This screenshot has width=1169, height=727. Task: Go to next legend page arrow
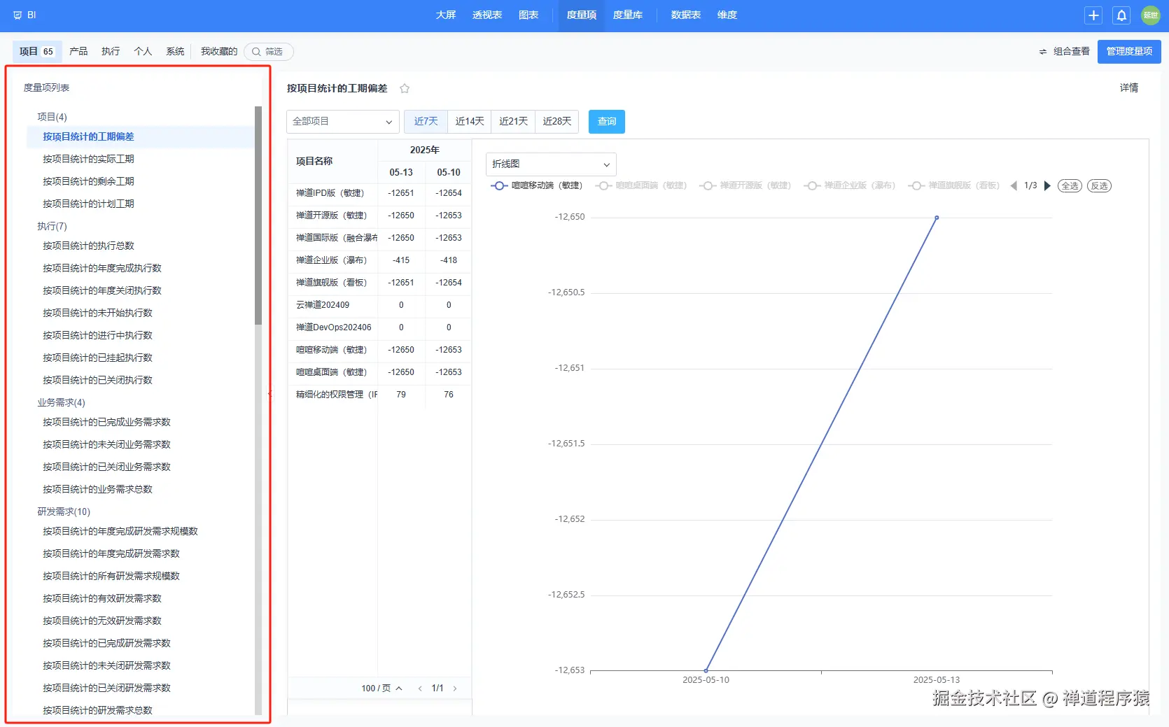pyautogui.click(x=1047, y=185)
